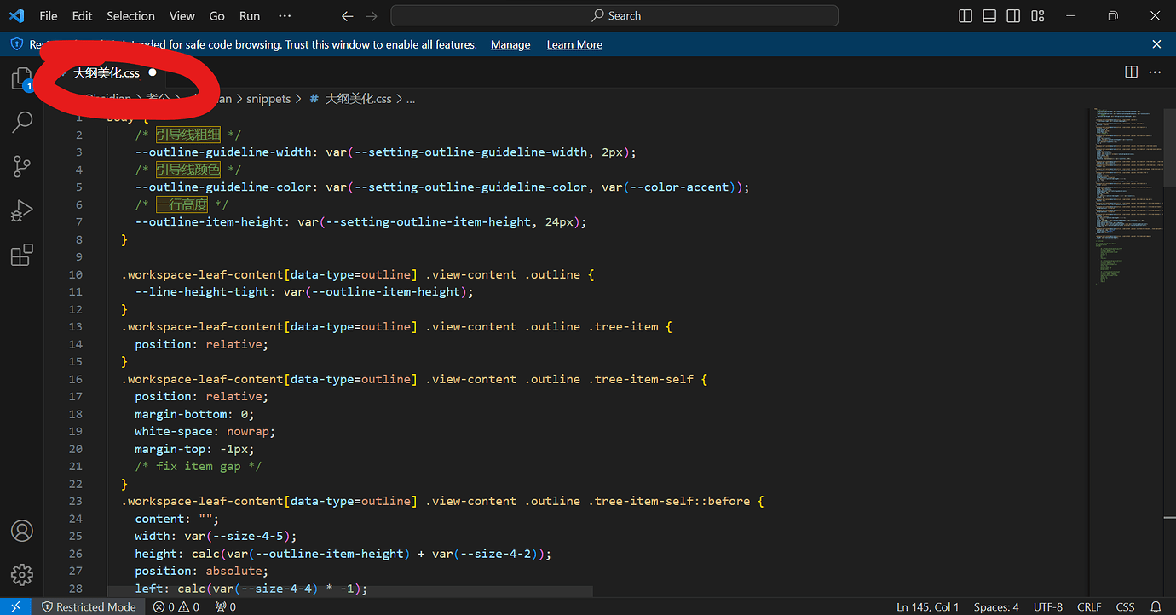
Task: Open the CSS language mode selector
Action: click(1125, 607)
